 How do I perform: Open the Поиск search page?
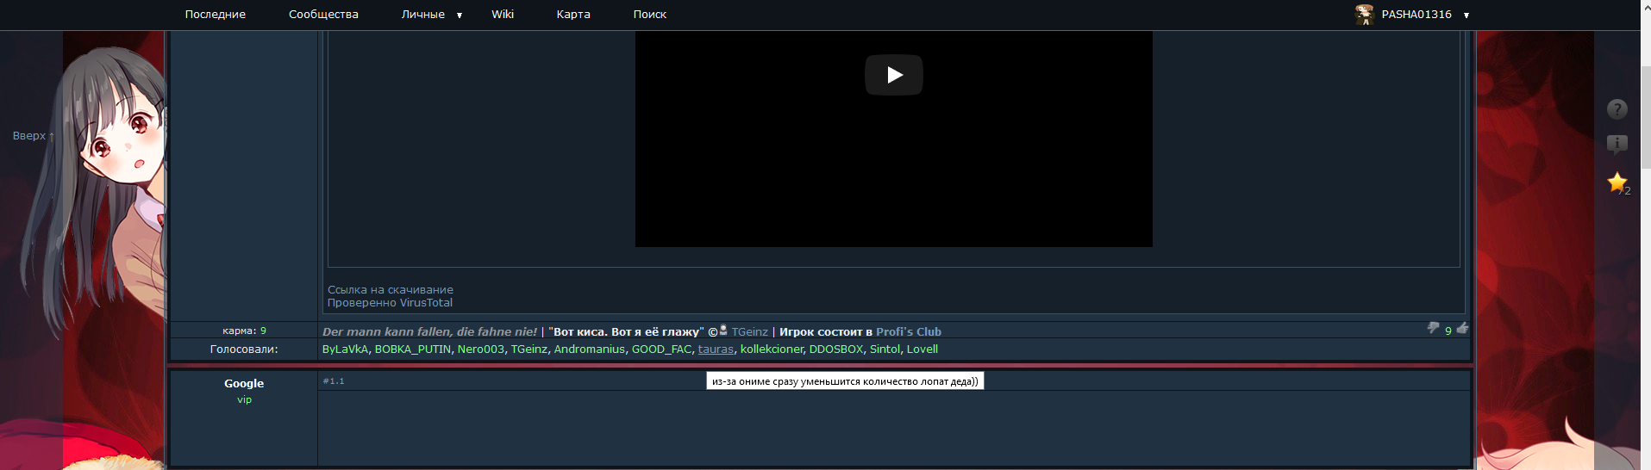click(x=650, y=15)
